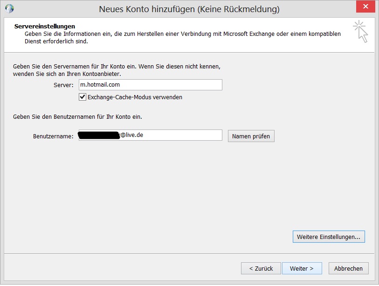This screenshot has width=379, height=286.
Task: Click the Server name input field
Action: coord(151,85)
